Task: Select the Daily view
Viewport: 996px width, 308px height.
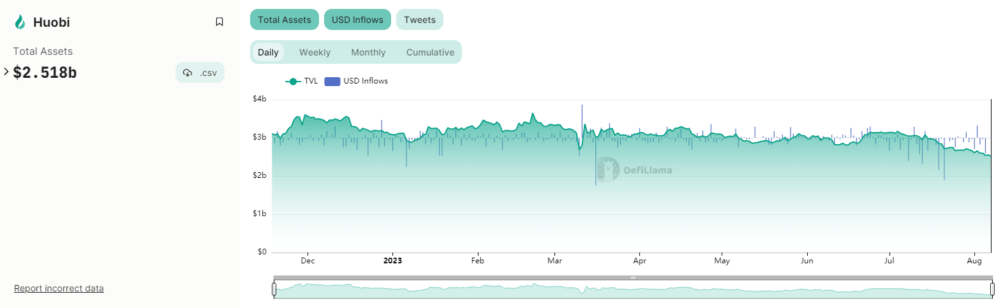Action: 268,52
